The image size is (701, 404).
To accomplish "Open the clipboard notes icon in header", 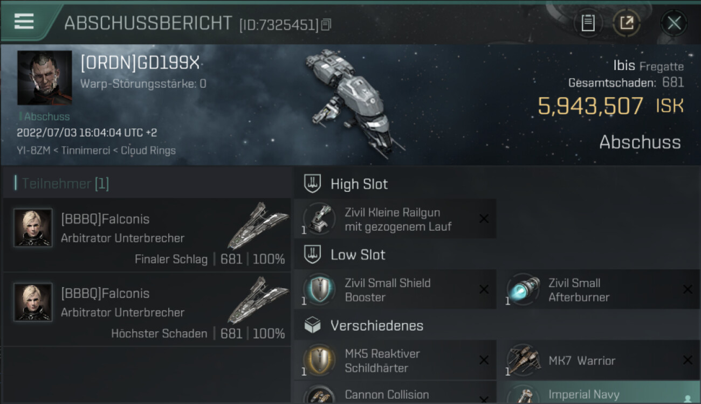I will pos(588,23).
